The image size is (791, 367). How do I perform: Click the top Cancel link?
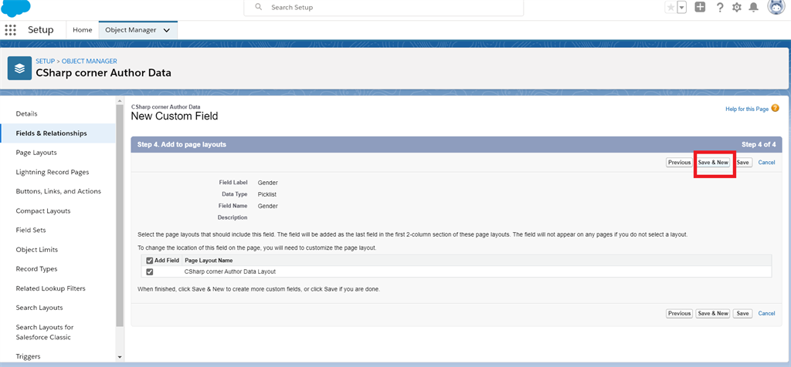point(766,163)
